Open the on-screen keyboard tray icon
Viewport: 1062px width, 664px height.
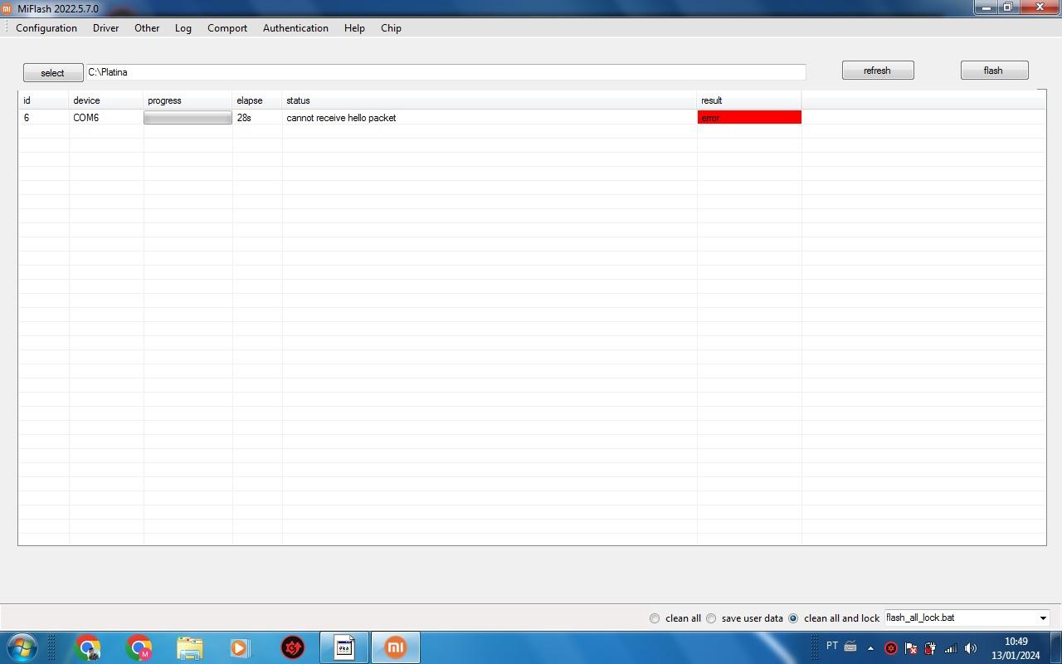click(x=850, y=647)
